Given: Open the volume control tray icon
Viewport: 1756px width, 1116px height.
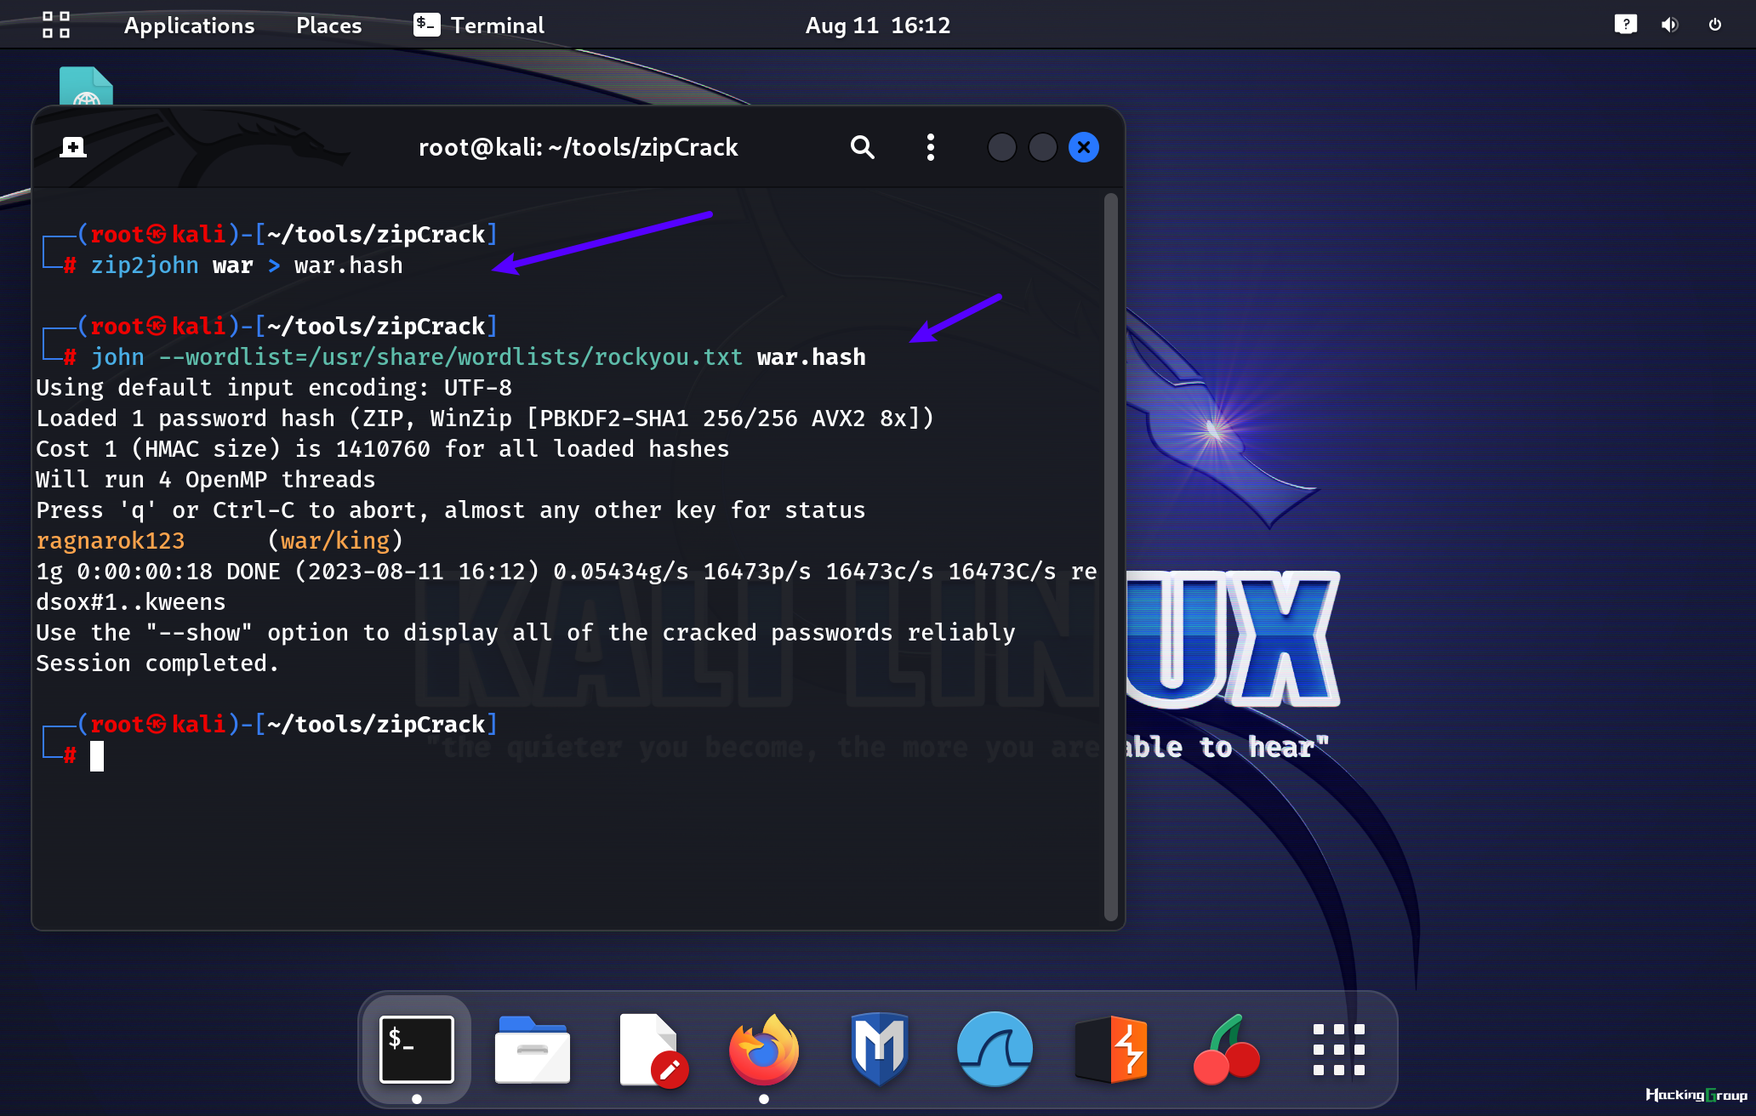Looking at the screenshot, I should tap(1670, 25).
